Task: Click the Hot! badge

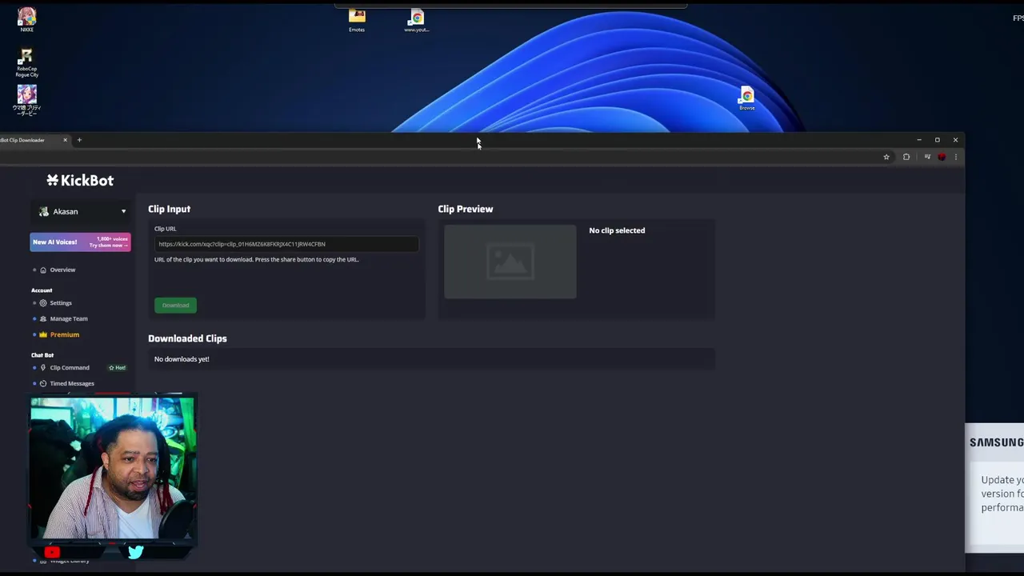Action: 118,368
